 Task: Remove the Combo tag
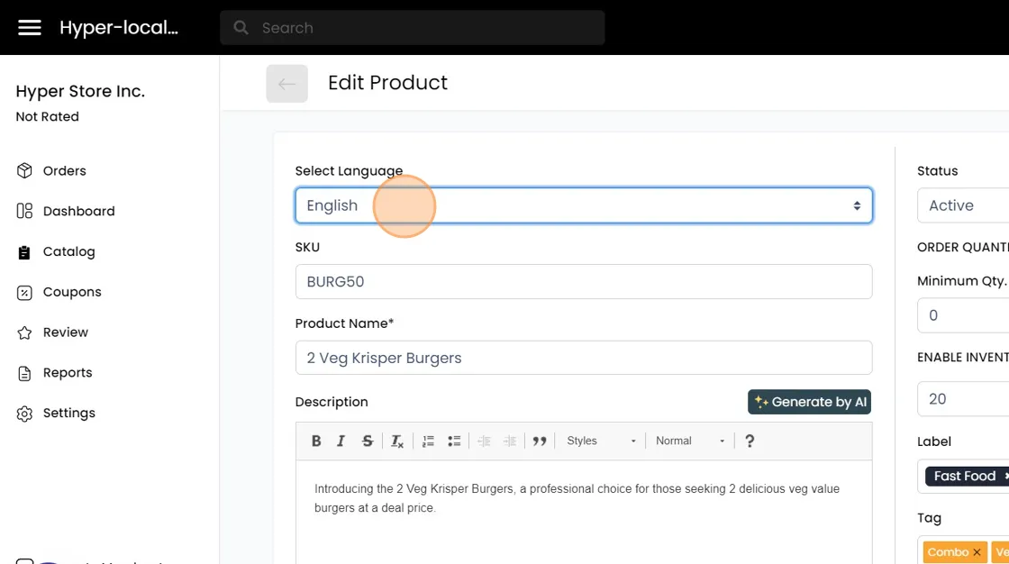click(x=977, y=552)
